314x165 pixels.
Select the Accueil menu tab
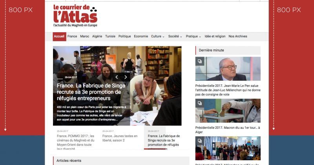(59, 37)
